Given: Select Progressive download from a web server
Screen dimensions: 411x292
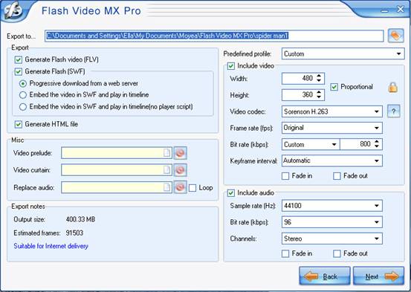Looking at the screenshot, I should pos(23,84).
